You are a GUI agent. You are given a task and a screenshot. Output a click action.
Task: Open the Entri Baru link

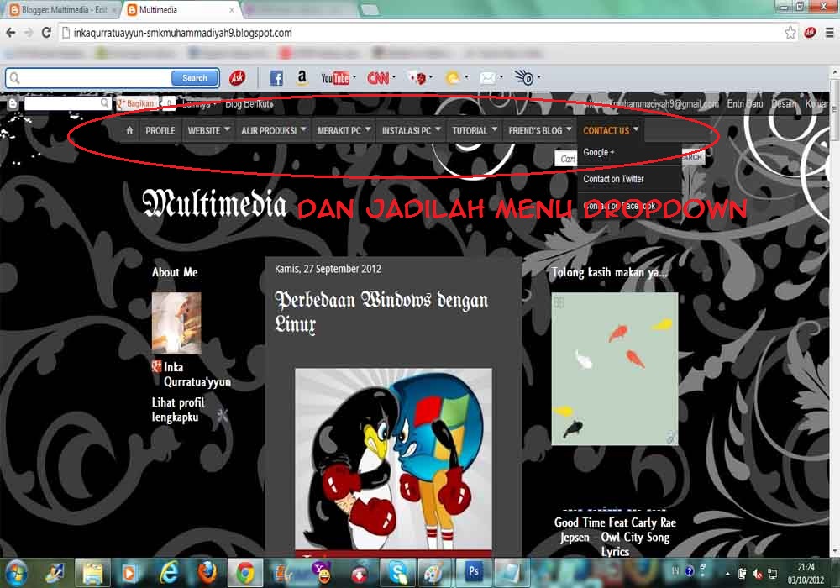744,104
